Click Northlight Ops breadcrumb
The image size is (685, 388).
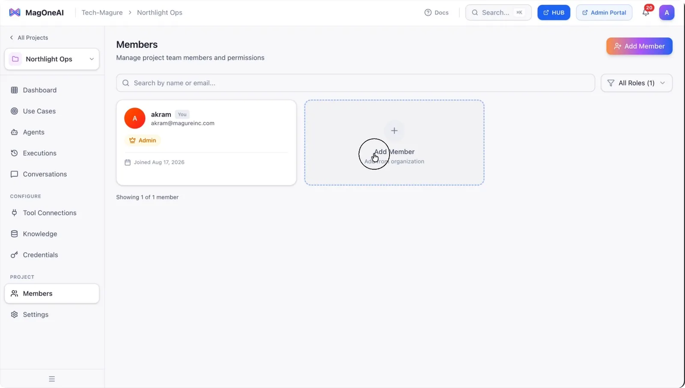pos(160,12)
